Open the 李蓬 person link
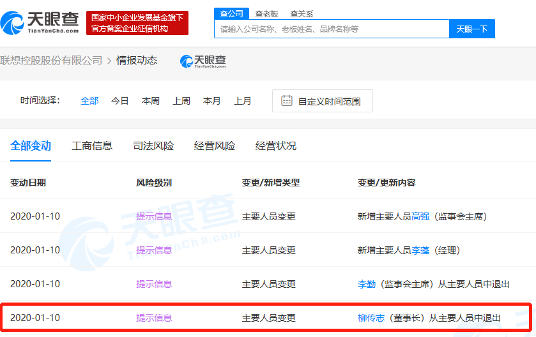Image resolution: width=536 pixels, height=337 pixels. [420, 250]
